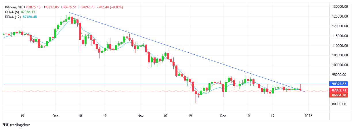Click the Nov label on time axis

point(140,116)
